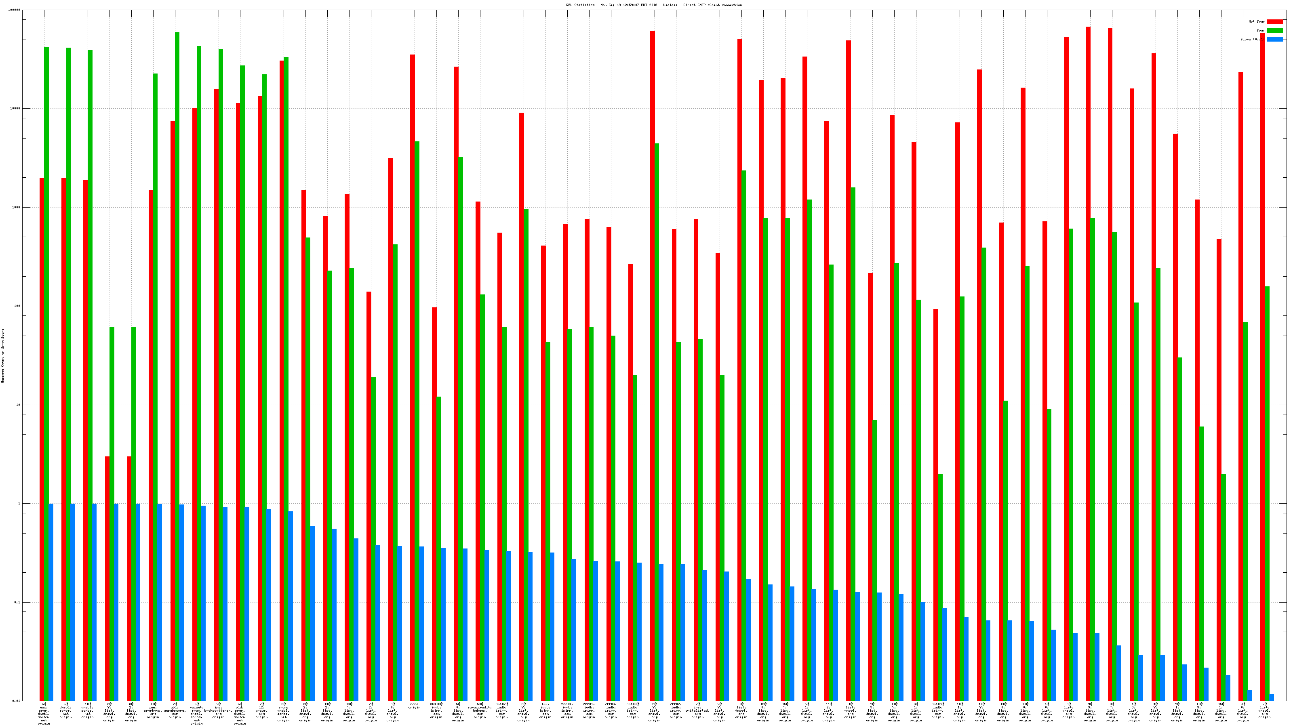Image resolution: width=1293 pixels, height=727 pixels.
Task: Click the ips.backscatterer.org x-axis label
Action: click(218, 711)
